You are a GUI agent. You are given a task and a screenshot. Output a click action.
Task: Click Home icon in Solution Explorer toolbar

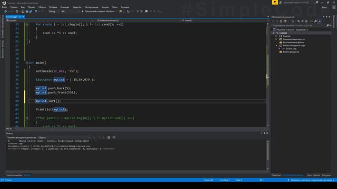click(281, 21)
